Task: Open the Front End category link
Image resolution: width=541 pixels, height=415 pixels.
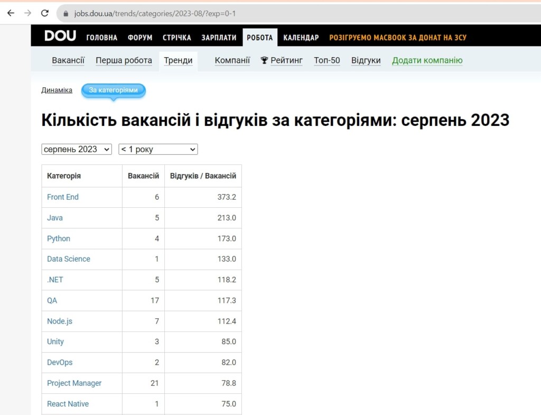Action: (x=63, y=197)
